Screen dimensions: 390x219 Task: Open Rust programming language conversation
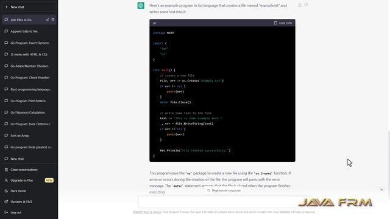pyautogui.click(x=29, y=89)
